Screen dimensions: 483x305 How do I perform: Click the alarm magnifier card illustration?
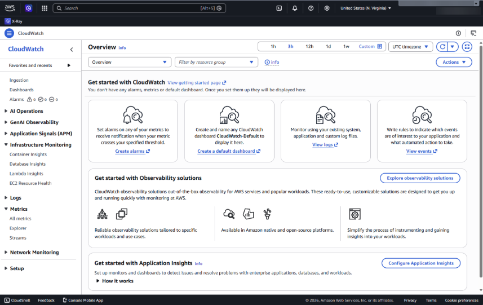133,114
